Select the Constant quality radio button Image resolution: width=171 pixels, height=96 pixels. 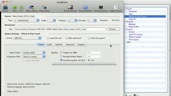pyautogui.click(x=61, y=60)
